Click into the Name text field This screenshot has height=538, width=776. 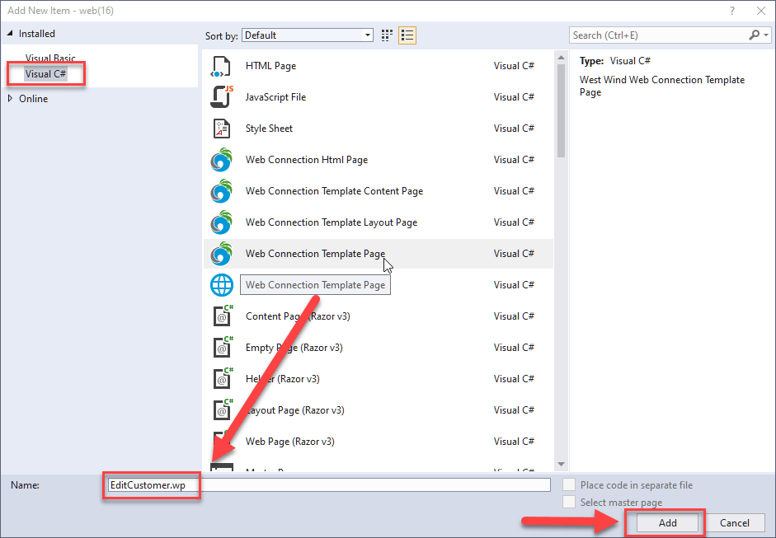[x=328, y=485]
